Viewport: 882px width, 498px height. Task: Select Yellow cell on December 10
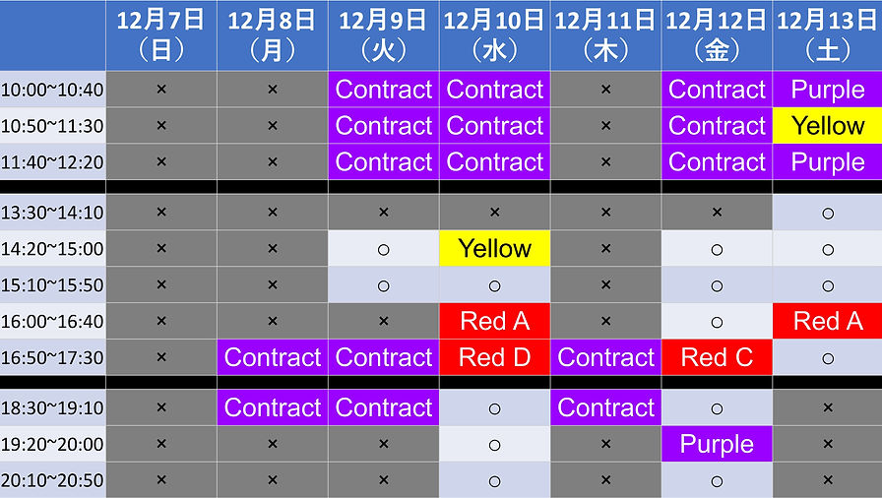[494, 249]
